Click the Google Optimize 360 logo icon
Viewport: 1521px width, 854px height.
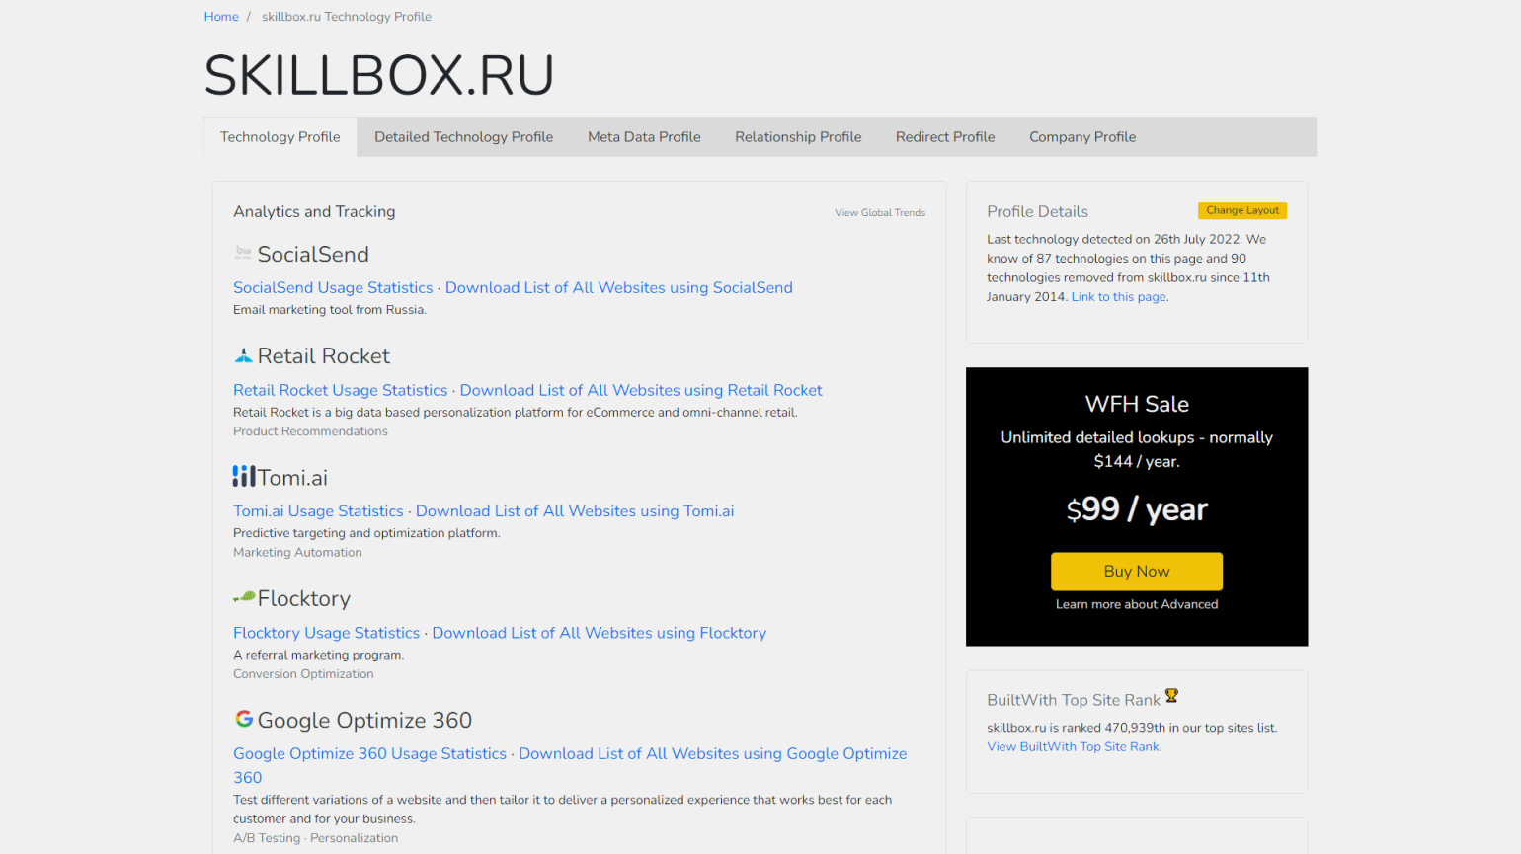point(244,719)
